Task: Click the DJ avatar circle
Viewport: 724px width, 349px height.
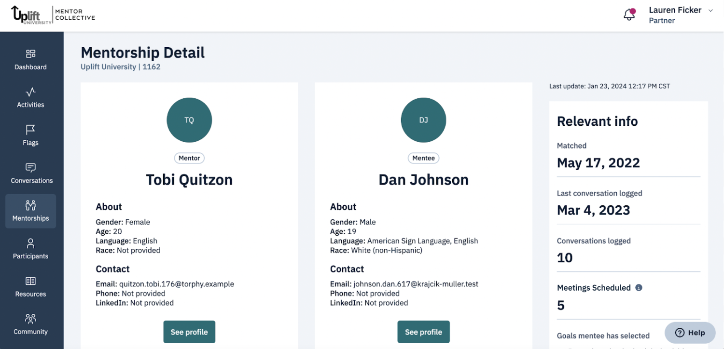Action: tap(423, 120)
